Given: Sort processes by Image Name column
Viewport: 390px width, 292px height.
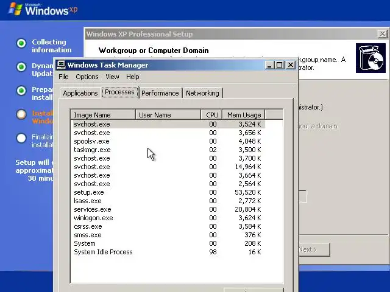Looking at the screenshot, I should coord(103,115).
